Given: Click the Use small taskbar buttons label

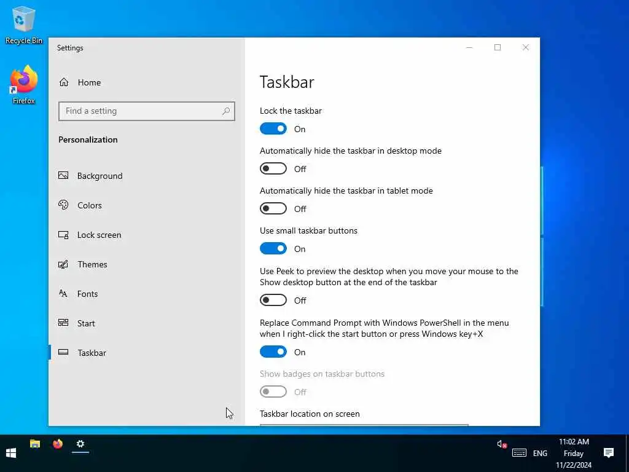Looking at the screenshot, I should (308, 231).
